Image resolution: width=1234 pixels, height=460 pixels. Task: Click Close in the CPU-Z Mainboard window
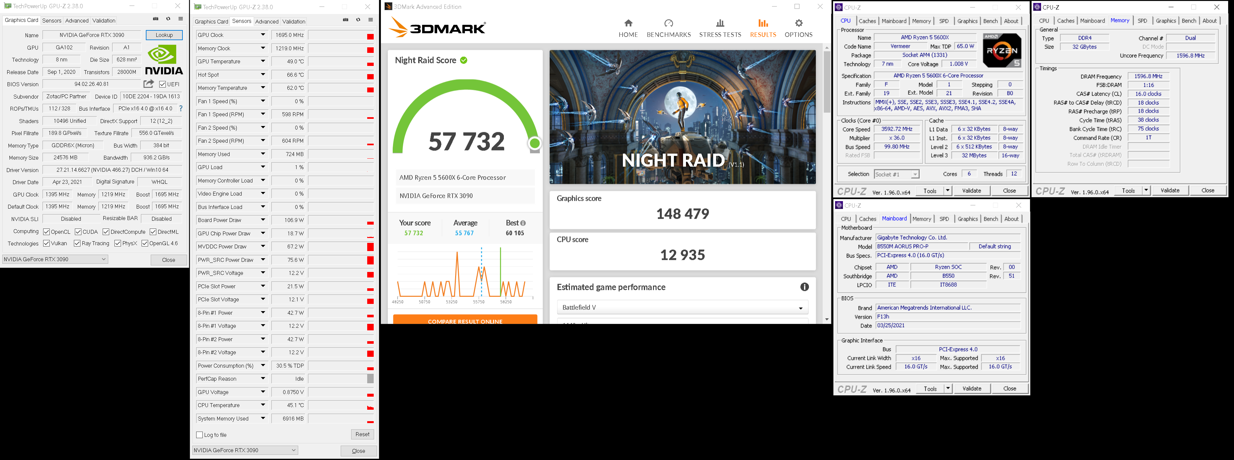(x=1009, y=389)
